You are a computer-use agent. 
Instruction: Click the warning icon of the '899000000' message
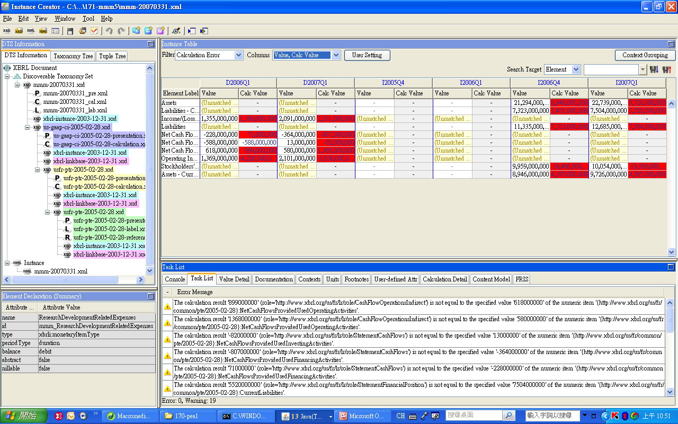(167, 306)
